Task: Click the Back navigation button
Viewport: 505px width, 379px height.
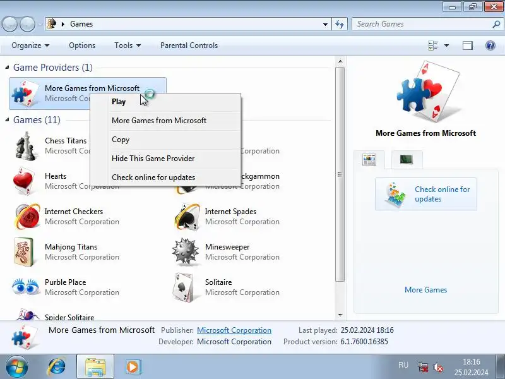Action: coord(10,24)
